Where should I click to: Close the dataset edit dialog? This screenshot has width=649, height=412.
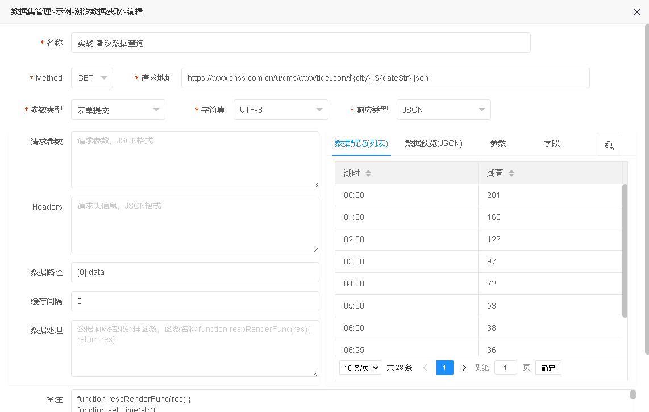636,12
